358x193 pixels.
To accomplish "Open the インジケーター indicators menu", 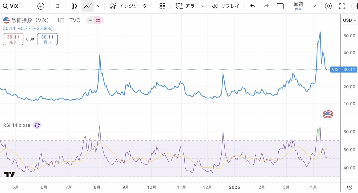I will (x=131, y=6).
